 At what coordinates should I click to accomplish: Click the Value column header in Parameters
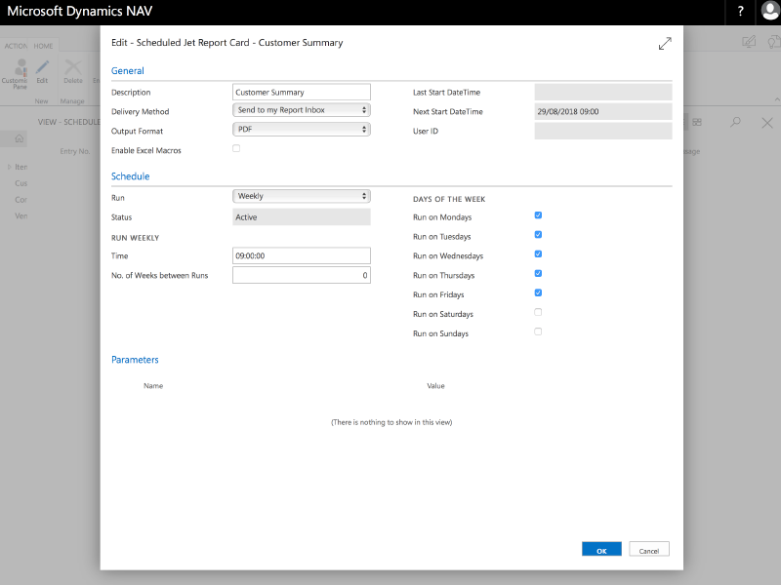coord(435,385)
